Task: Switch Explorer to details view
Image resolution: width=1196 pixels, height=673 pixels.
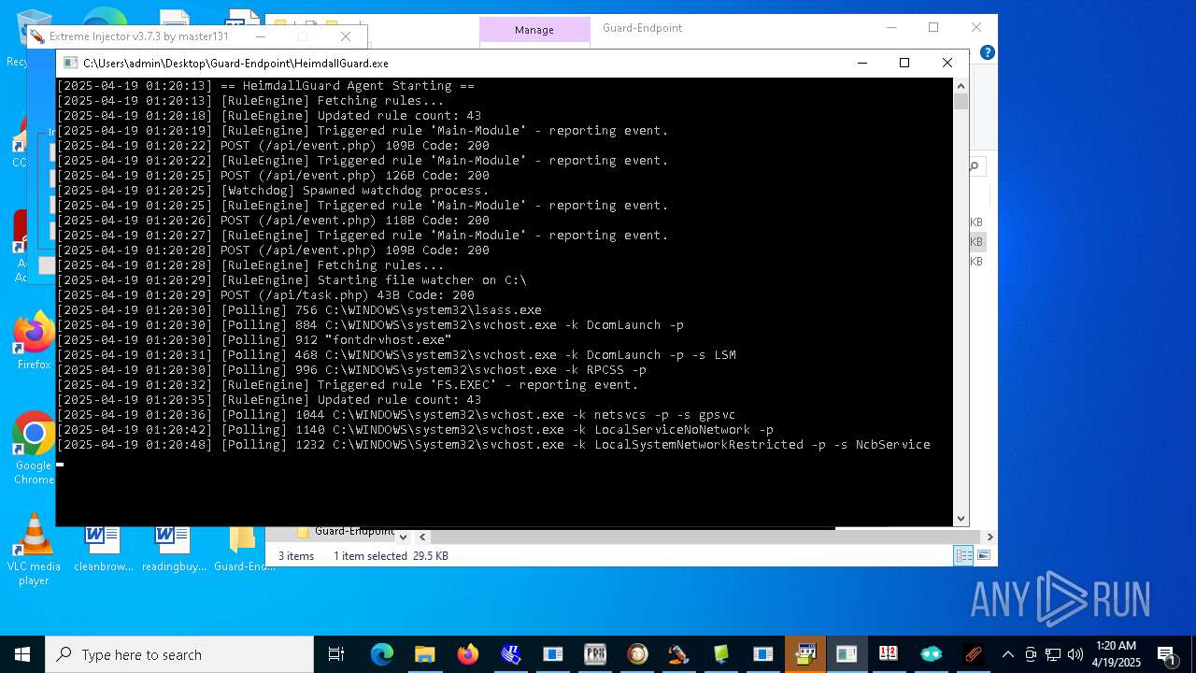Action: (x=963, y=555)
